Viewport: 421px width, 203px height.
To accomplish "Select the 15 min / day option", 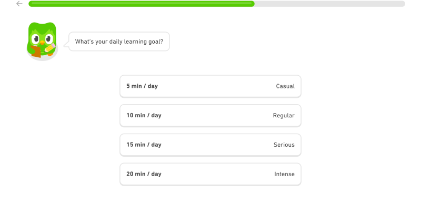I will pos(210,145).
